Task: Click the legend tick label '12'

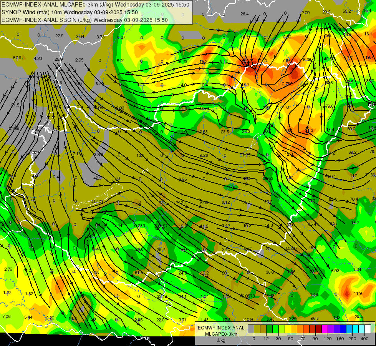Action: (266, 339)
